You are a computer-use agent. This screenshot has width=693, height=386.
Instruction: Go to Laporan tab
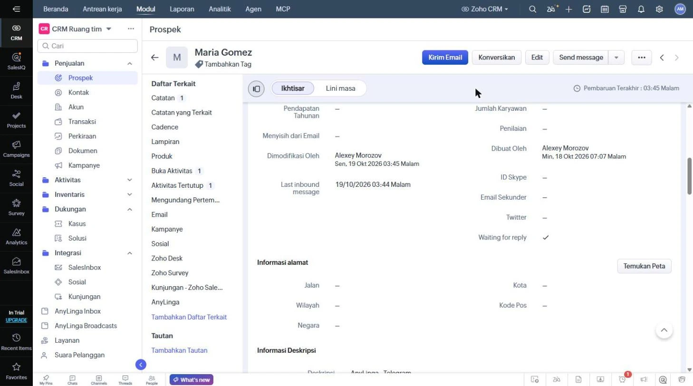(182, 9)
